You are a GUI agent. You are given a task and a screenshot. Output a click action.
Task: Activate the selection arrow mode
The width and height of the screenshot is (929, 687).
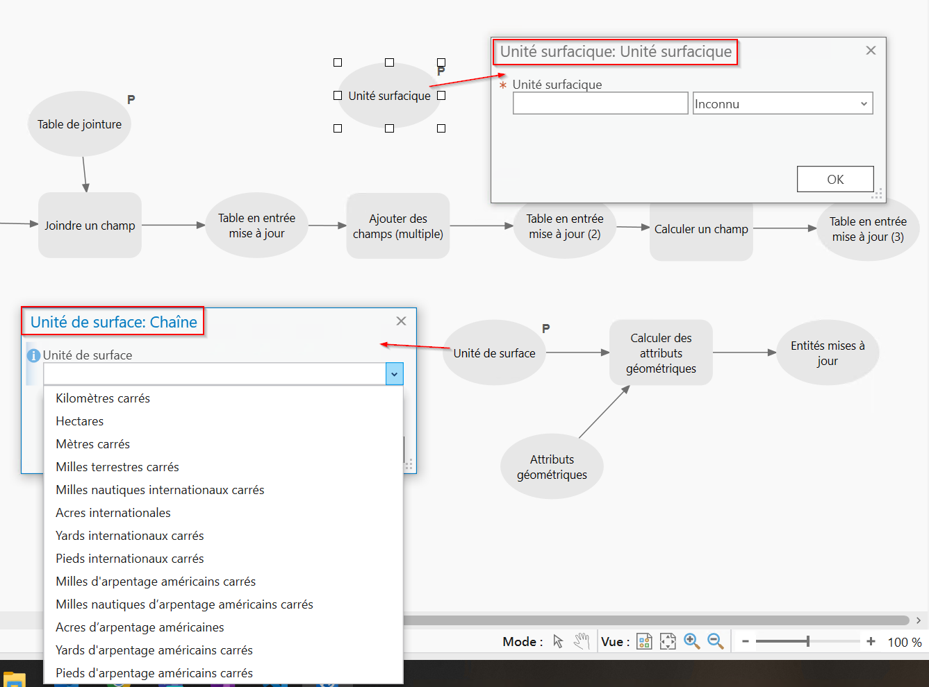tap(558, 641)
